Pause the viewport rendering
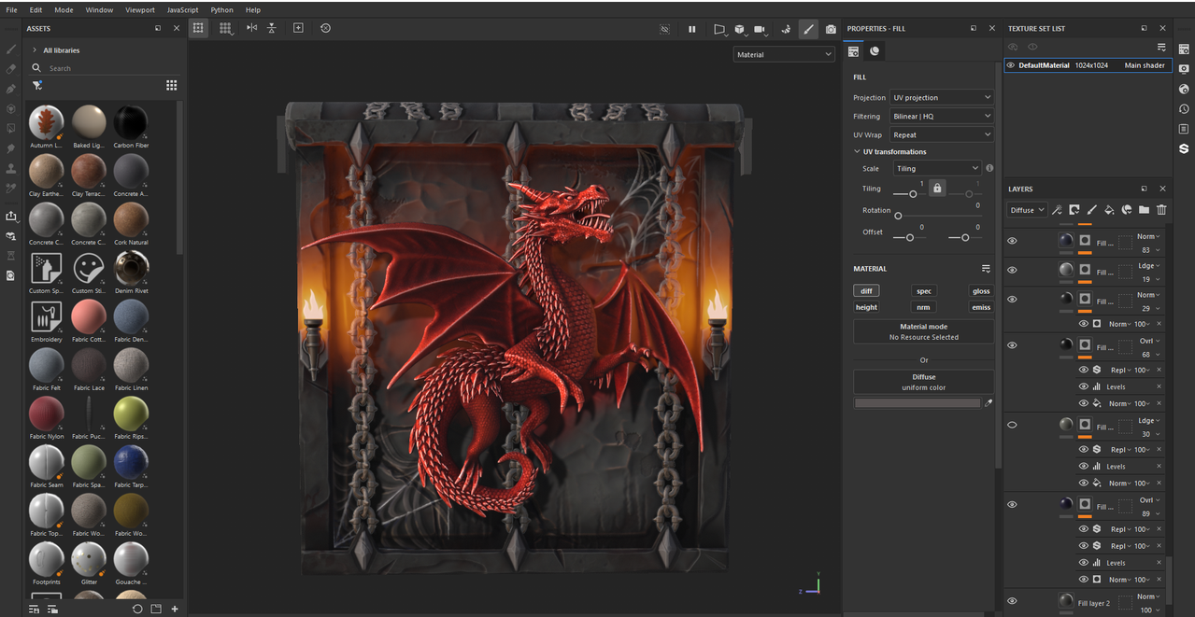1195x617 pixels. pyautogui.click(x=692, y=29)
